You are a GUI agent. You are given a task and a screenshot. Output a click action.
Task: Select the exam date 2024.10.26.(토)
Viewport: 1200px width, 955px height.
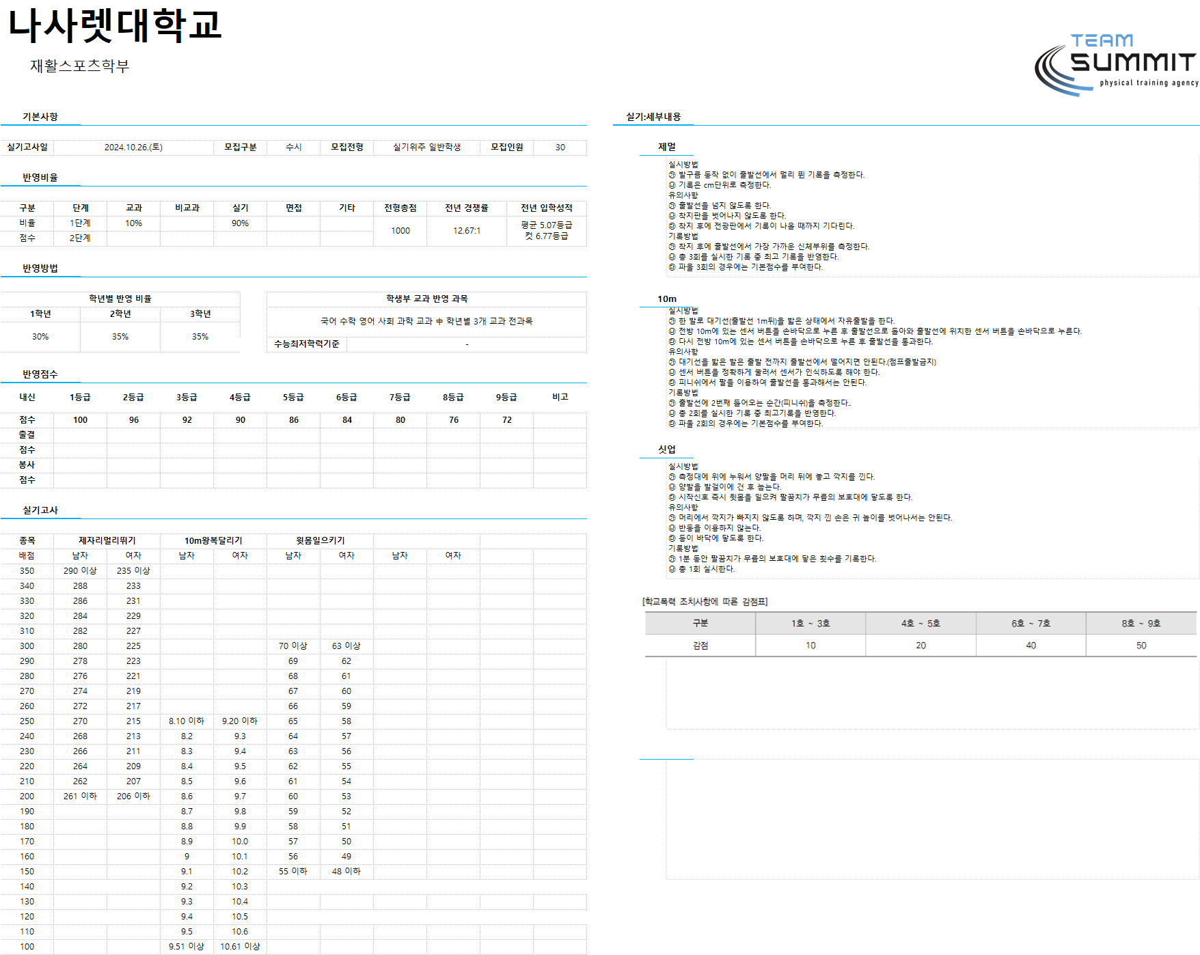point(133,148)
